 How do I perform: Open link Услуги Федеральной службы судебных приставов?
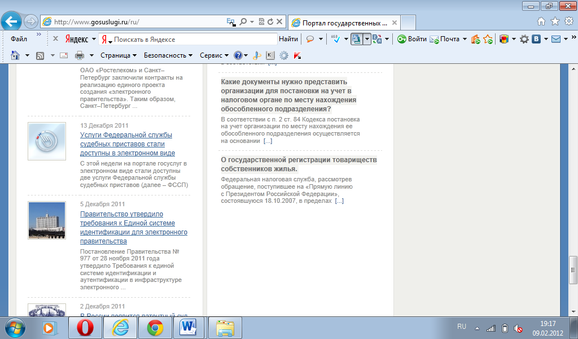[x=128, y=144]
